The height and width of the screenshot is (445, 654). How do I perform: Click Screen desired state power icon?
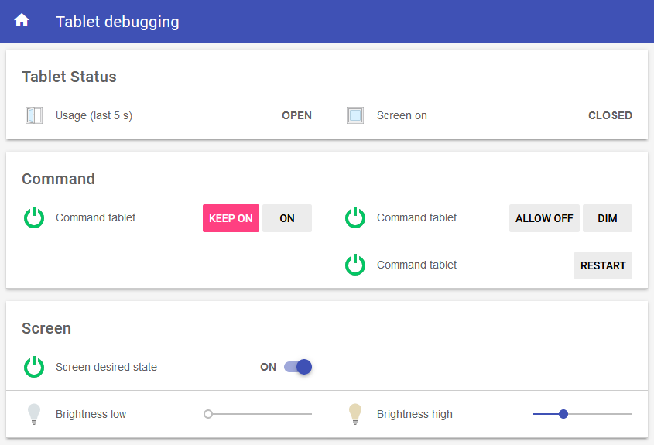click(34, 367)
